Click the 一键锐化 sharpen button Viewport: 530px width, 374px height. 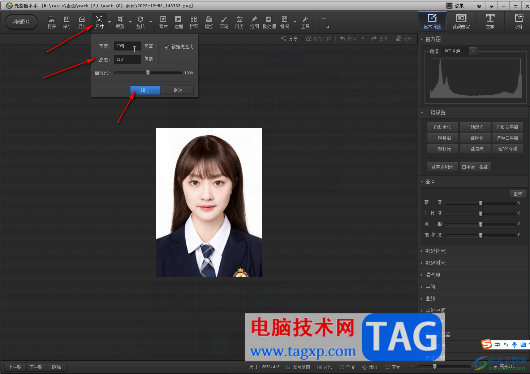coord(475,138)
